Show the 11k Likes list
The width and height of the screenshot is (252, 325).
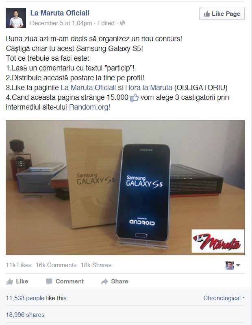tap(19, 265)
